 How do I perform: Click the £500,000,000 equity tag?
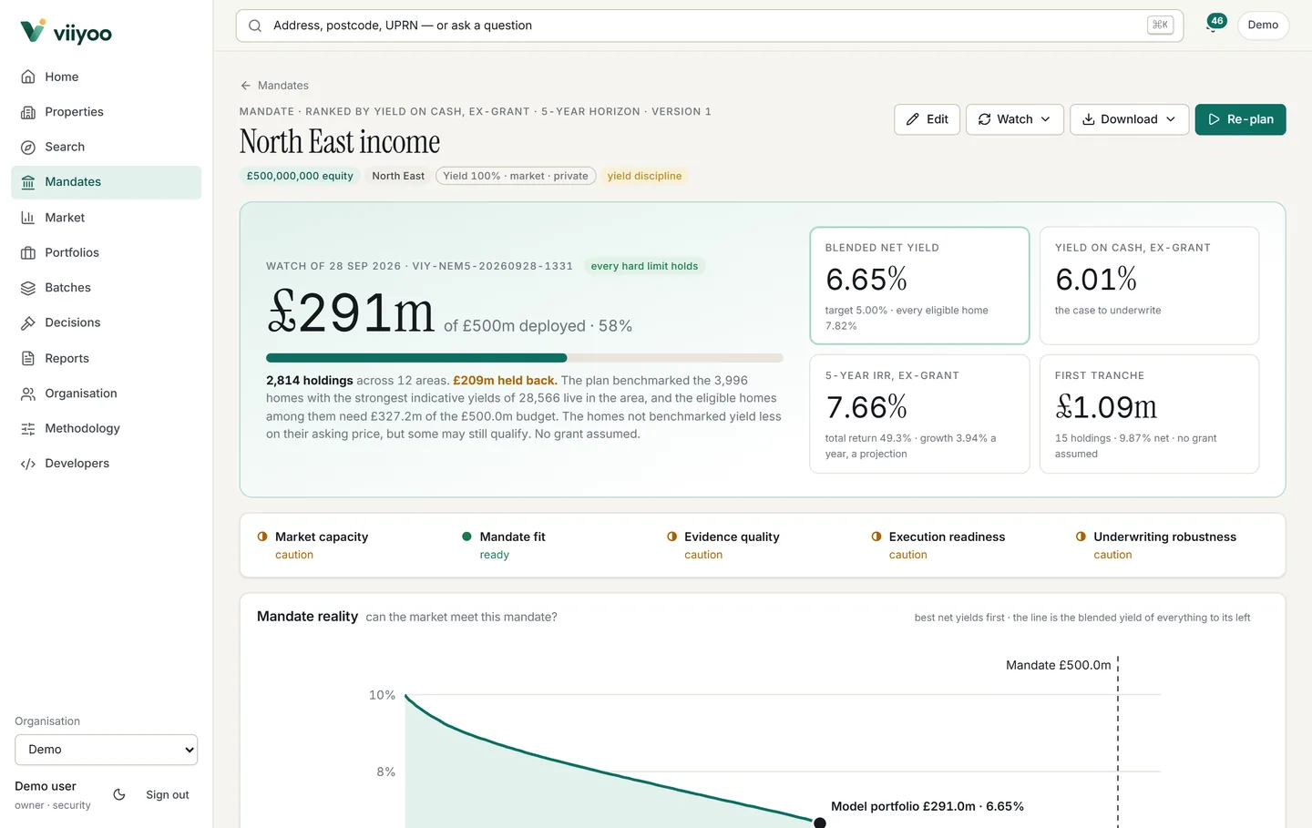click(x=300, y=176)
